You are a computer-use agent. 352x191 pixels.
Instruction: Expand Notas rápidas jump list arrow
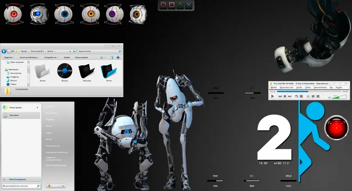[x=37, y=108]
